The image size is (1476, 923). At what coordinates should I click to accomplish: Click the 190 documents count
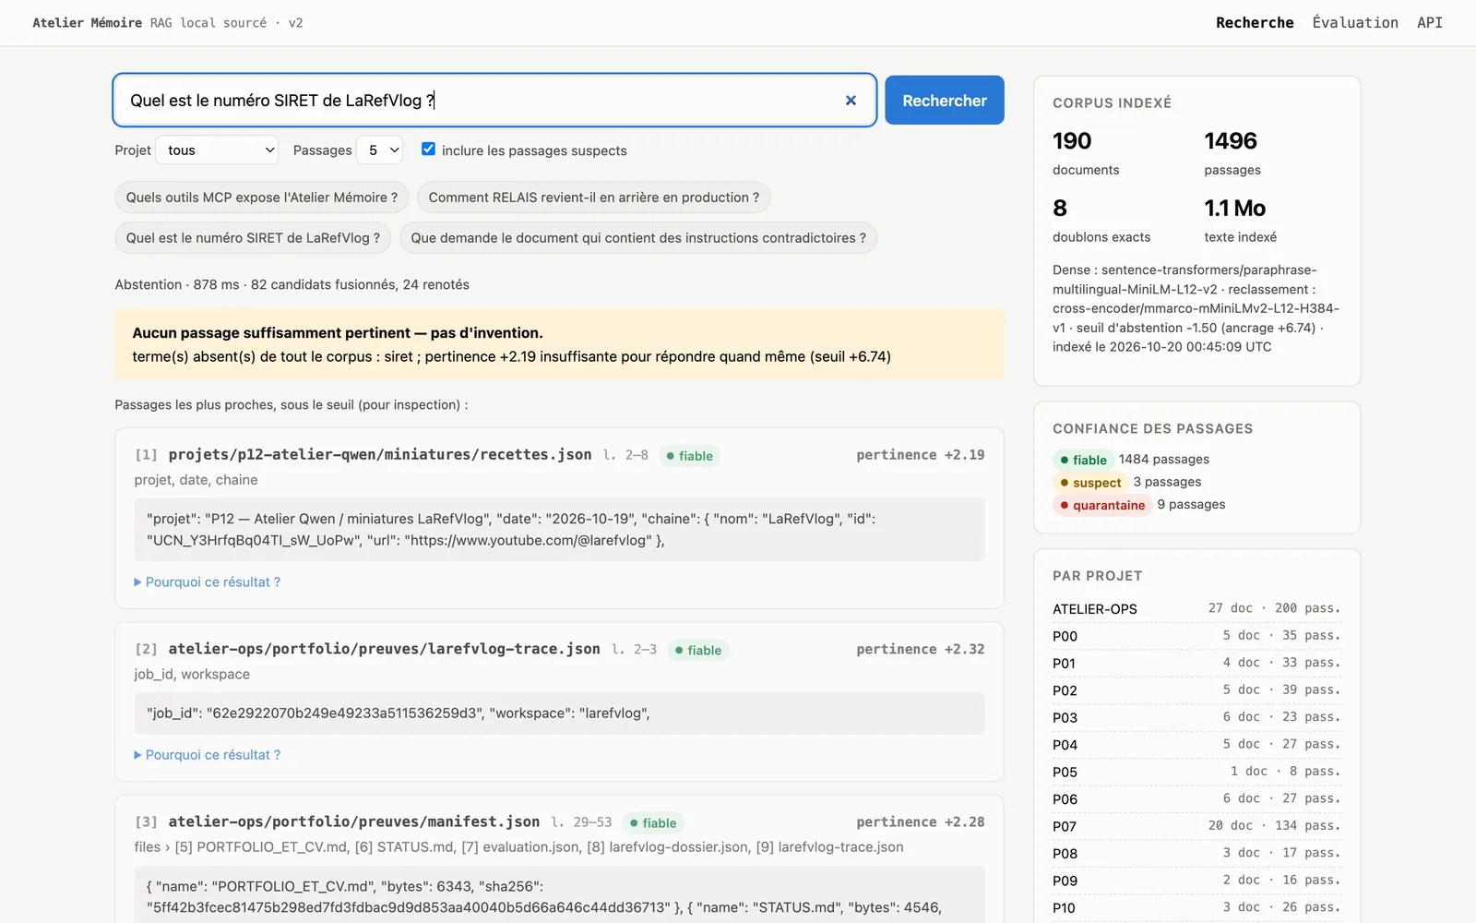tap(1072, 141)
